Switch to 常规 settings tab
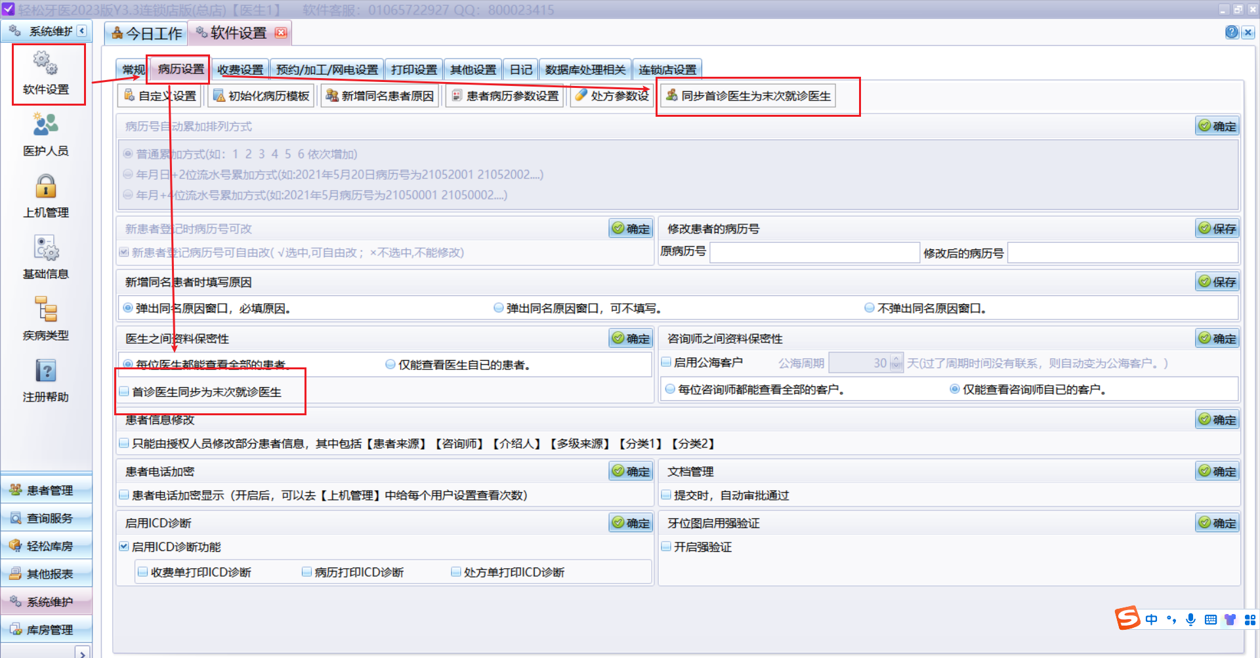 coord(133,70)
